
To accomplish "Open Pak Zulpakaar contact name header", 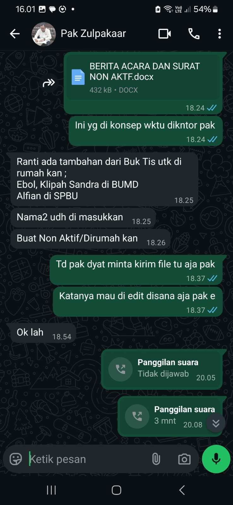I will (x=93, y=33).
